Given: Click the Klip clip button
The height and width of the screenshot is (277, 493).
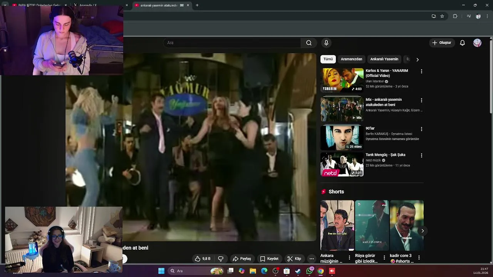Looking at the screenshot, I should tap(294, 259).
